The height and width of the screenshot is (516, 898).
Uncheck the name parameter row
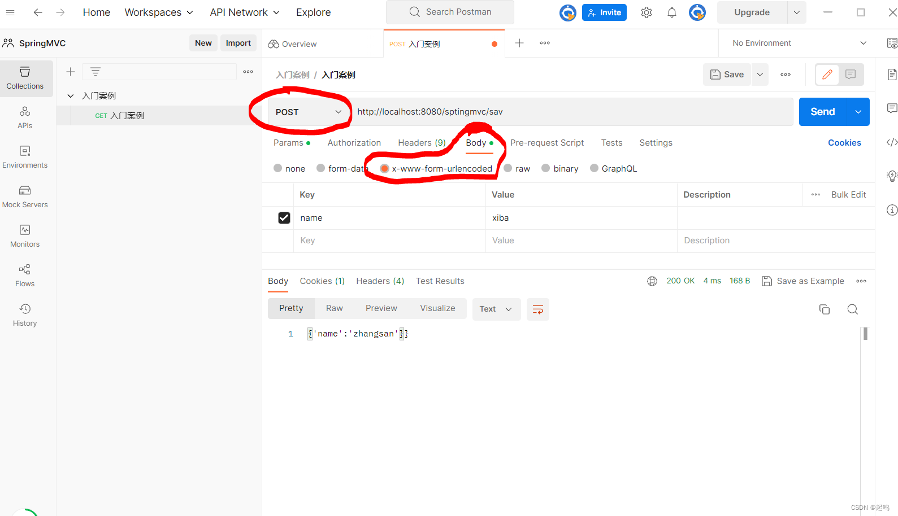pos(284,218)
